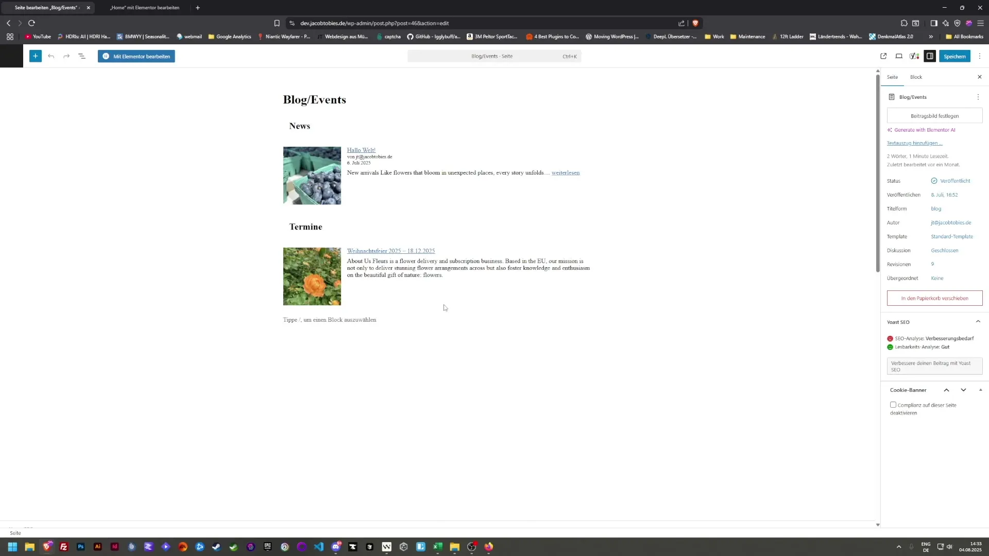Open the block inserter
Screen dimensions: 989x556
(36, 56)
